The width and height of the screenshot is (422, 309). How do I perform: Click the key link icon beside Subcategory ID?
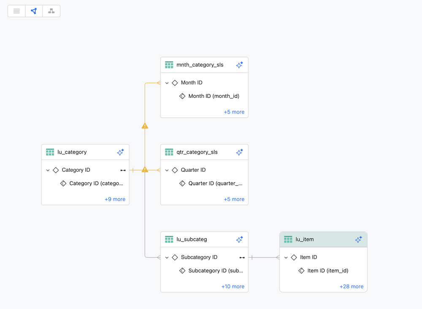[x=242, y=257]
